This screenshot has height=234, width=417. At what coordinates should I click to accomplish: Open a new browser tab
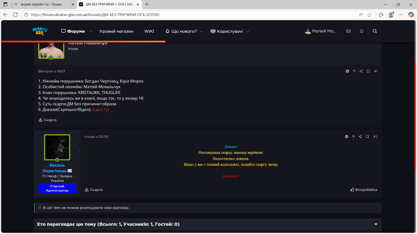[x=147, y=4]
